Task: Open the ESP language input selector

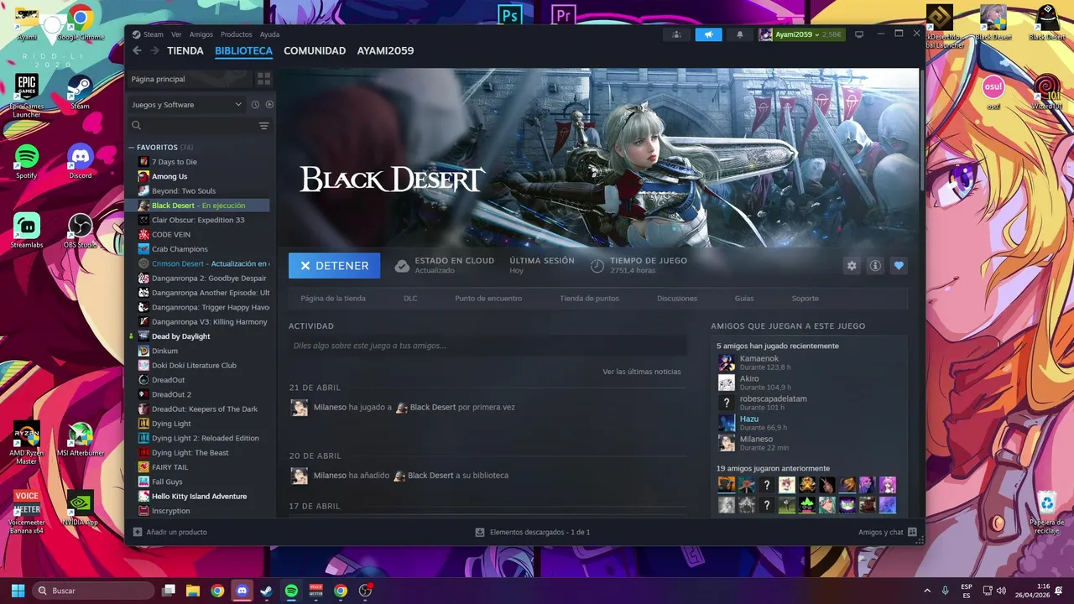Action: [967, 591]
